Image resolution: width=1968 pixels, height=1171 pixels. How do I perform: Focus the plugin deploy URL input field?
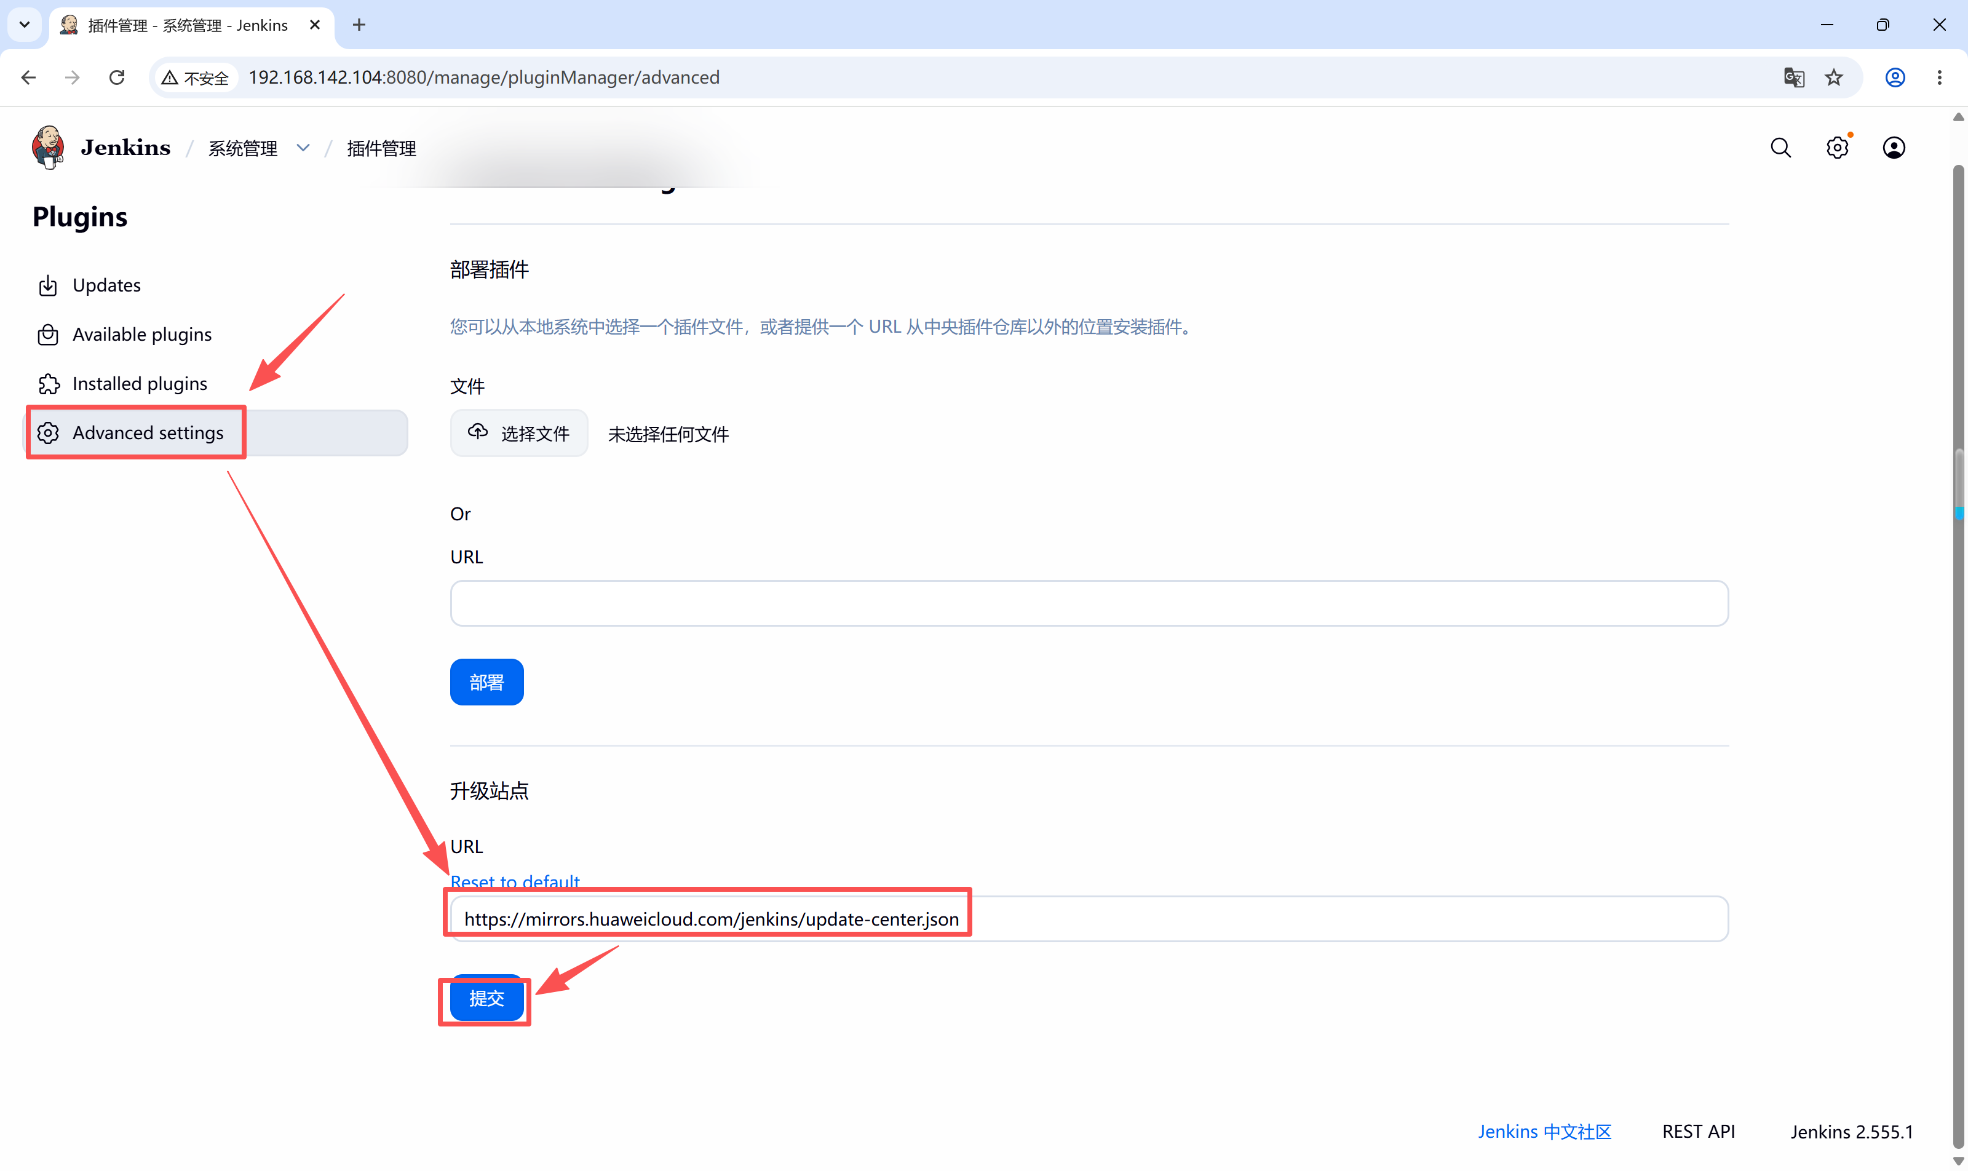tap(1089, 604)
